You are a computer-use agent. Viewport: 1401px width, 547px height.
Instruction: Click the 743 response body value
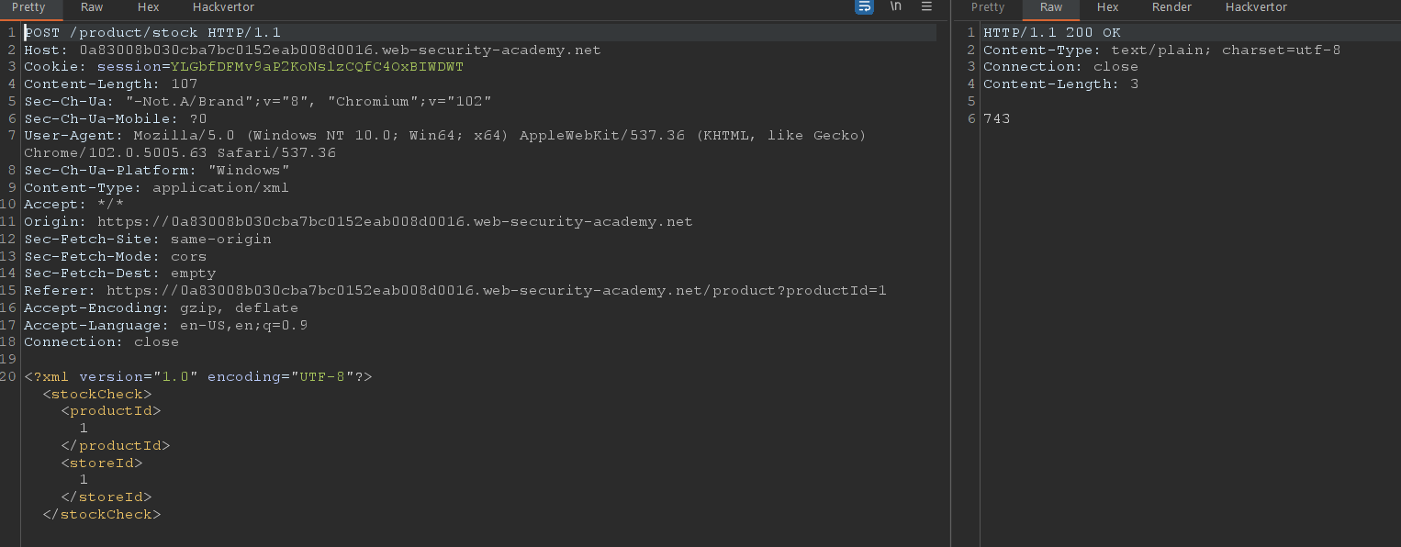(x=996, y=118)
